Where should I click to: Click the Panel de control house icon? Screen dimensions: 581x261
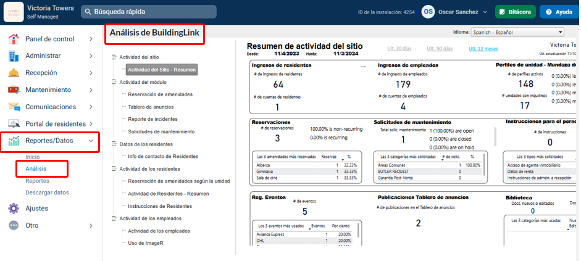(14, 39)
